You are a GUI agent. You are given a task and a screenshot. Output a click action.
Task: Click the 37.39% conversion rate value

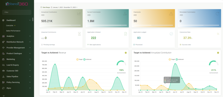[x=188, y=38]
